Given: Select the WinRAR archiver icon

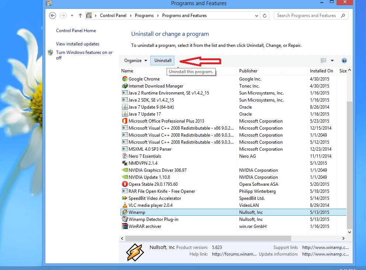Looking at the screenshot, I should (x=125, y=226).
